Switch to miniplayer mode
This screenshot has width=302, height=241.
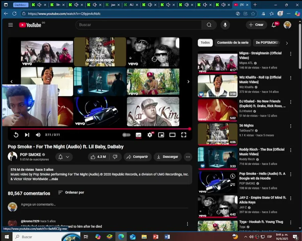click(x=161, y=135)
